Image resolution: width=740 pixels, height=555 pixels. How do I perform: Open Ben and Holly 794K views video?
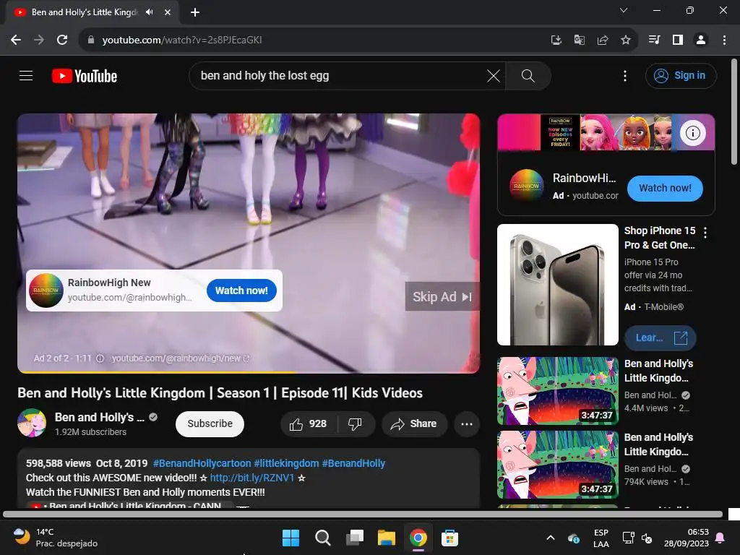557,465
